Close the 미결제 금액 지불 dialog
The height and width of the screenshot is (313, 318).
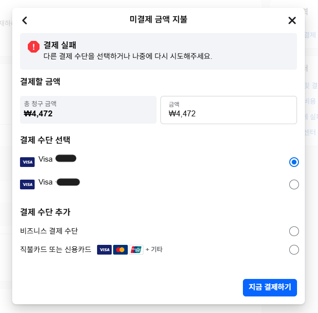click(292, 20)
